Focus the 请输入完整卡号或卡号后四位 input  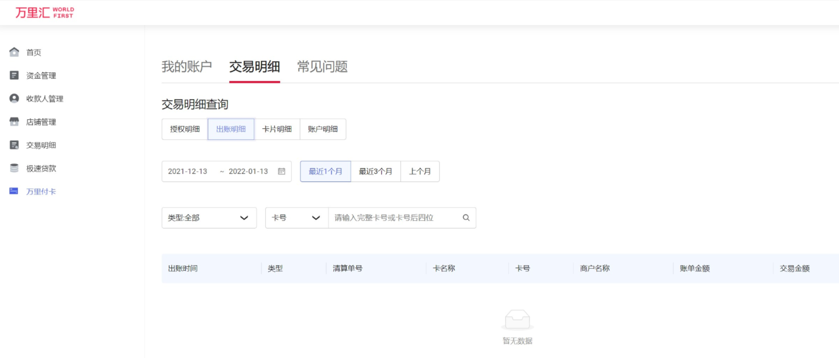(x=396, y=218)
